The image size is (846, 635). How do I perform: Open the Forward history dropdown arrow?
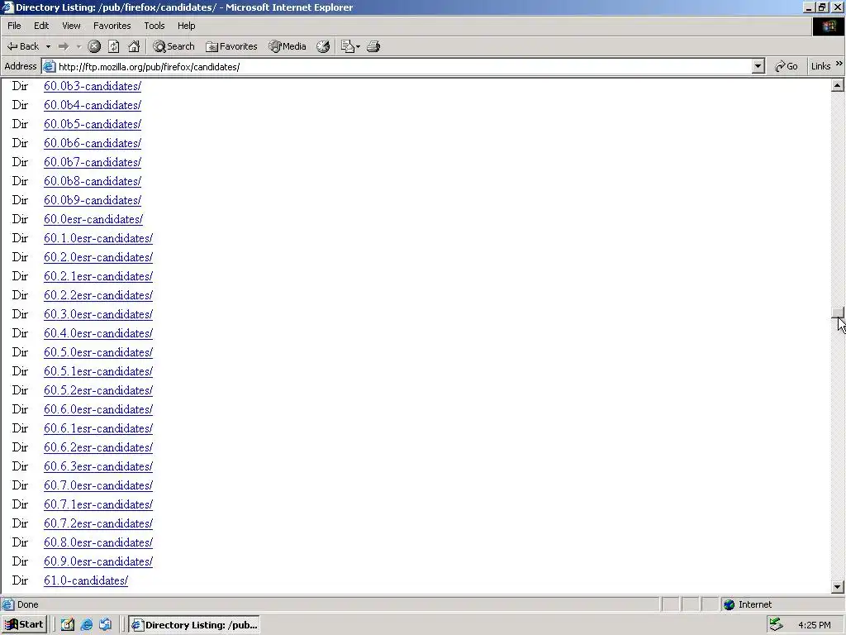pos(78,46)
